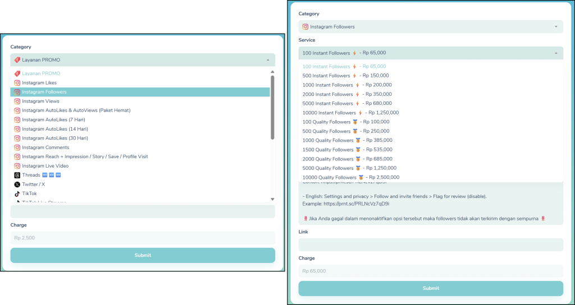Collapse the Service dropdown showing 100 Instant Followers

[555, 53]
